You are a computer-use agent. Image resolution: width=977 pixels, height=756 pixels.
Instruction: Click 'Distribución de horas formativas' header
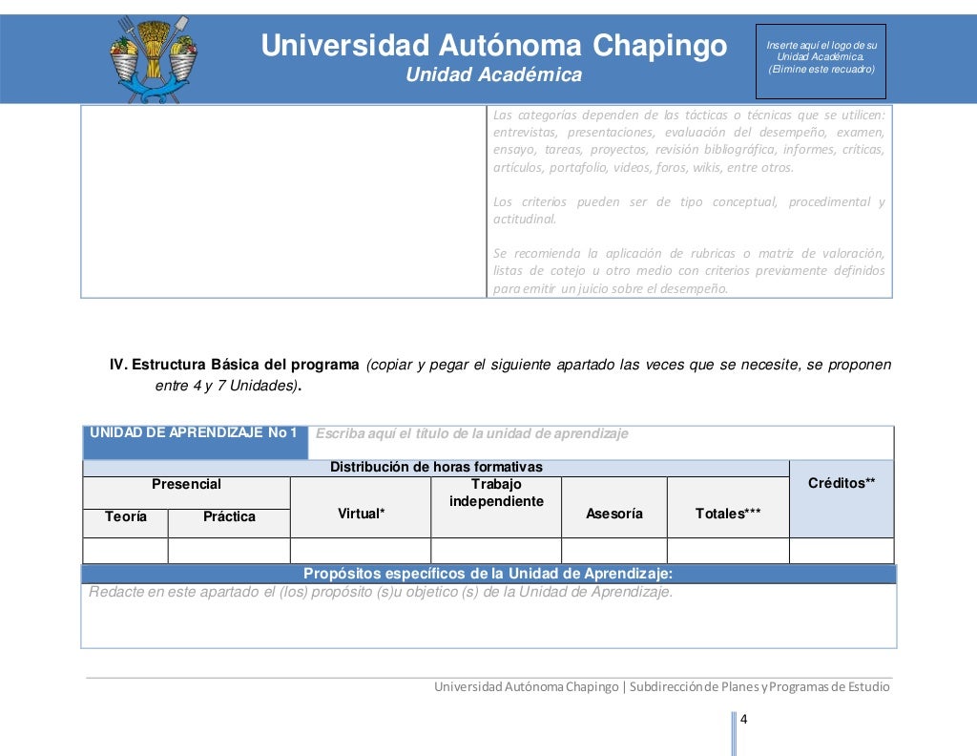click(x=436, y=468)
